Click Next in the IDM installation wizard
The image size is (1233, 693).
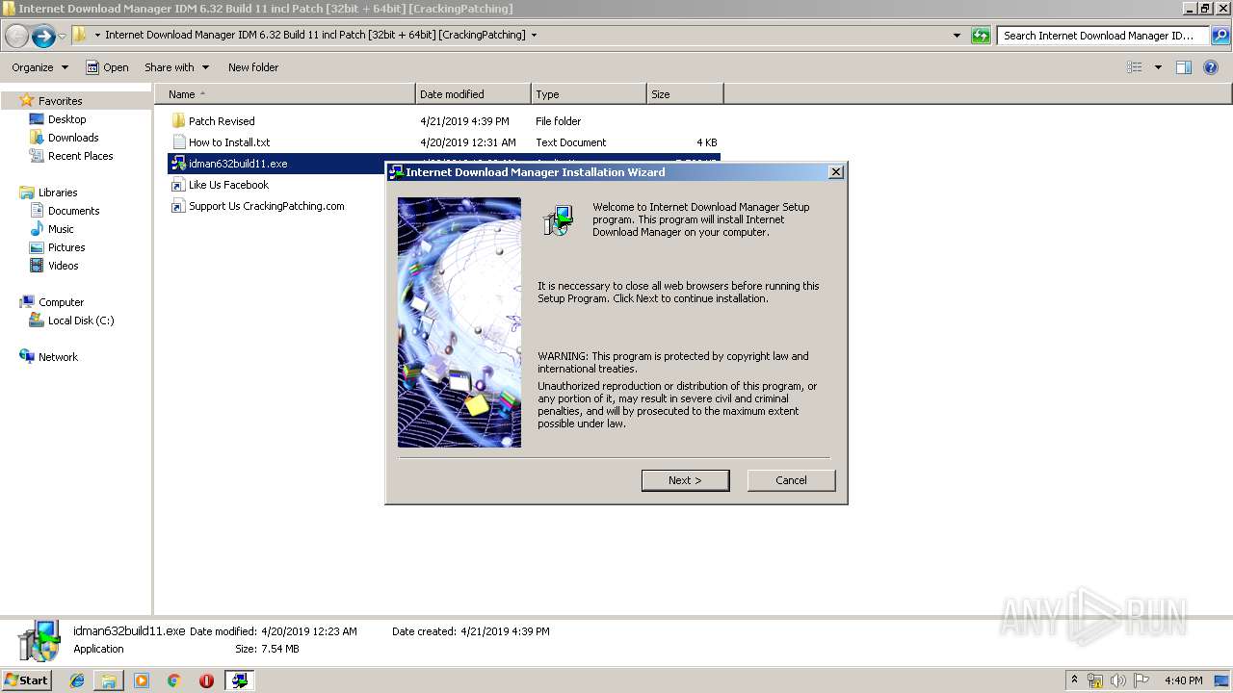685,480
